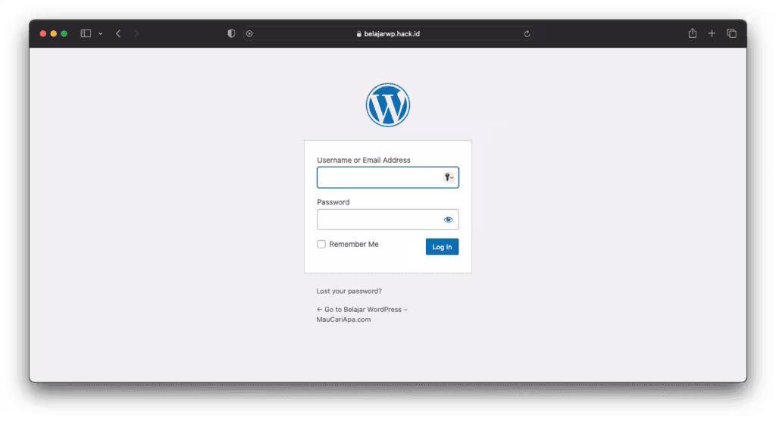Focus the Password field

coord(387,220)
